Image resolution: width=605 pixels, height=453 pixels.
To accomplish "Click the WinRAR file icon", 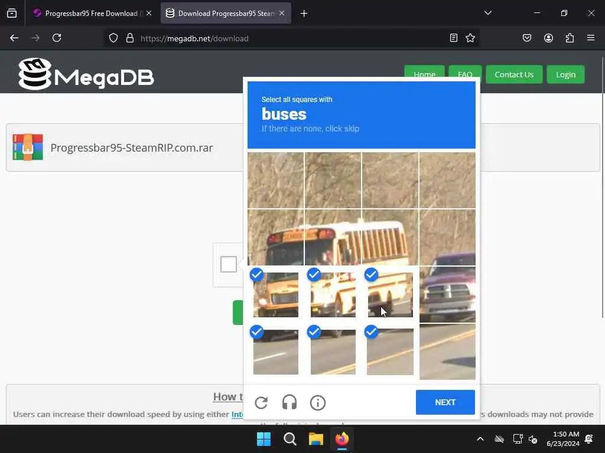I will 28,147.
